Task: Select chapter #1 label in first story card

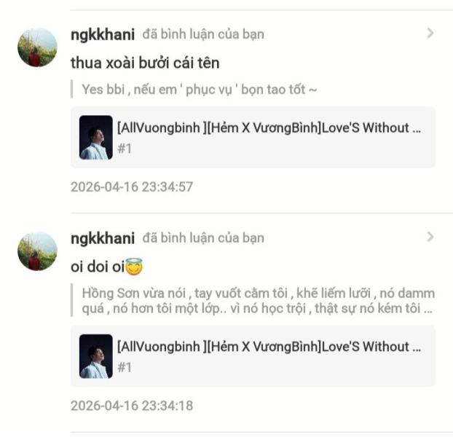Action: point(125,149)
